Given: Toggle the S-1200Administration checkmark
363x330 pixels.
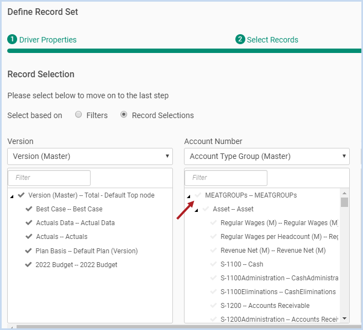Looking at the screenshot, I should coord(213,319).
